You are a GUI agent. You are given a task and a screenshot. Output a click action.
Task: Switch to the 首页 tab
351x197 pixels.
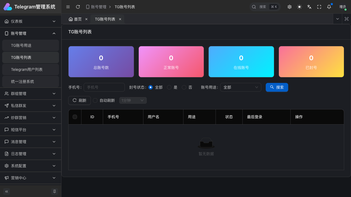(x=75, y=19)
